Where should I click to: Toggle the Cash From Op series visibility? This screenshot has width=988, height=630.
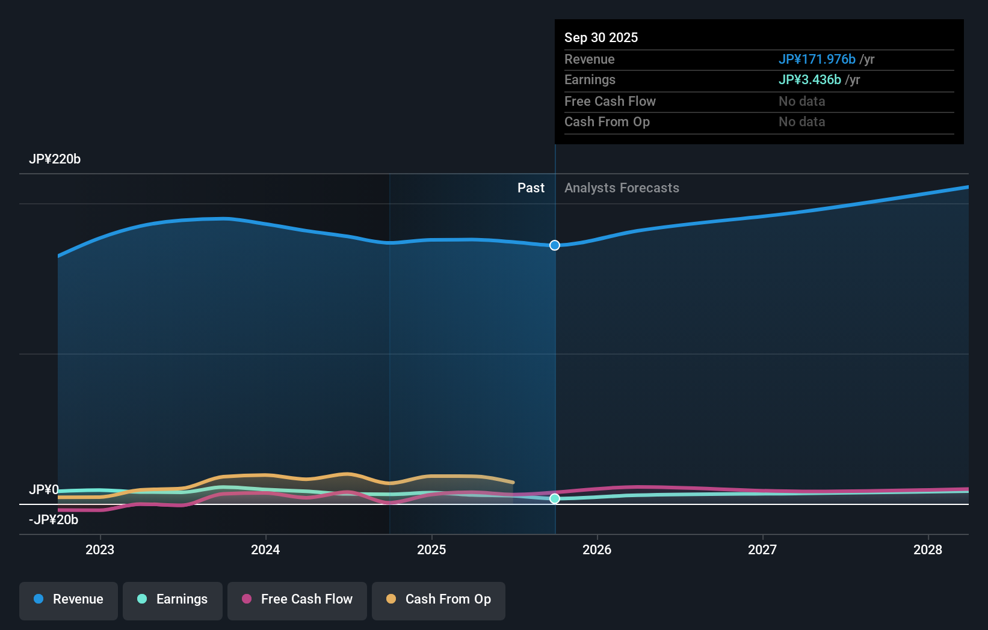tap(439, 599)
